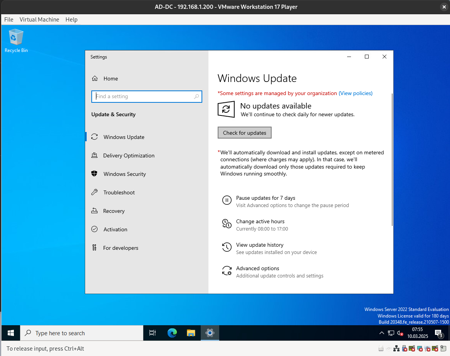The width and height of the screenshot is (450, 356).
Task: Click the View update history icon
Action: (x=227, y=247)
